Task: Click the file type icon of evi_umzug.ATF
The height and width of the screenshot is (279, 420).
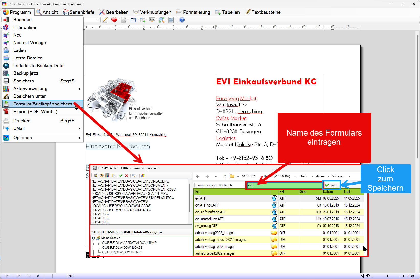Action: [x=274, y=226]
